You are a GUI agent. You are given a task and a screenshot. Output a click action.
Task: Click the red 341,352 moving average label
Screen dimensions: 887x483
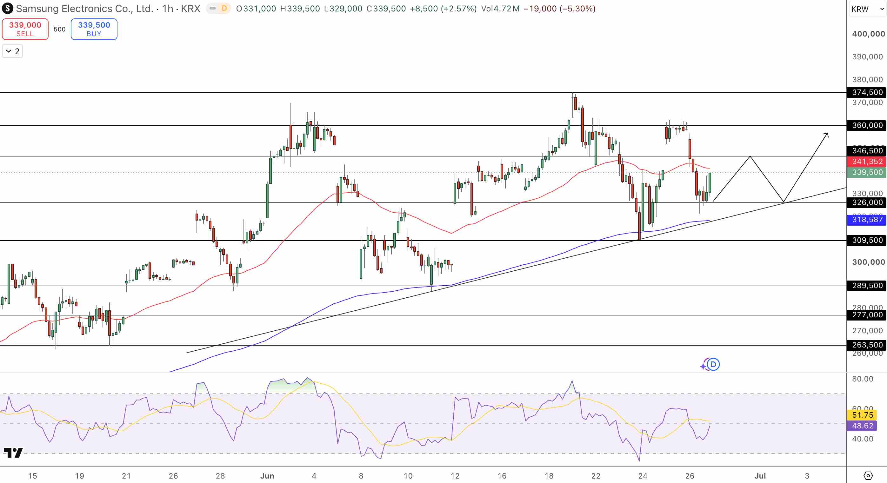click(867, 162)
